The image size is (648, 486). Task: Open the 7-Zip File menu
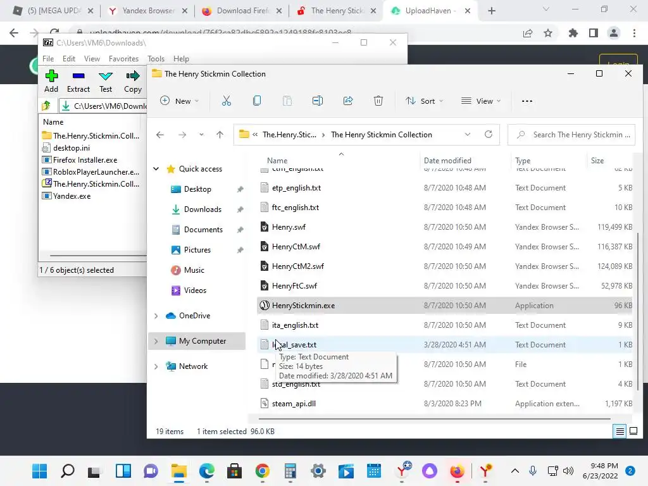[x=48, y=59]
